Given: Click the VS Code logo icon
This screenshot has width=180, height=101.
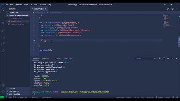Looking at the screenshot, I should click(3, 4).
